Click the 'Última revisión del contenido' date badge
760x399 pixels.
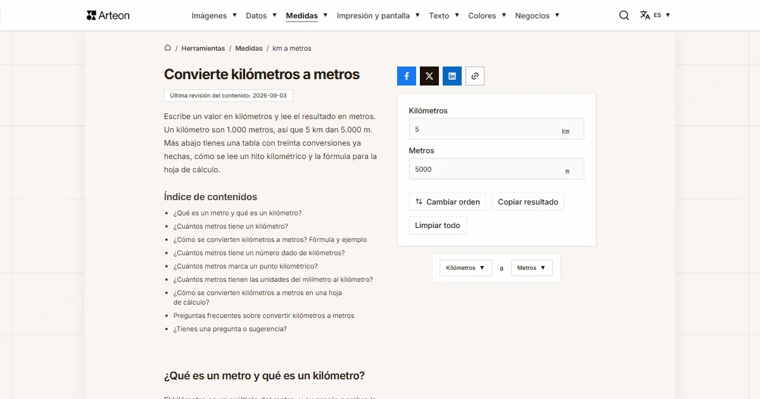[x=229, y=96]
